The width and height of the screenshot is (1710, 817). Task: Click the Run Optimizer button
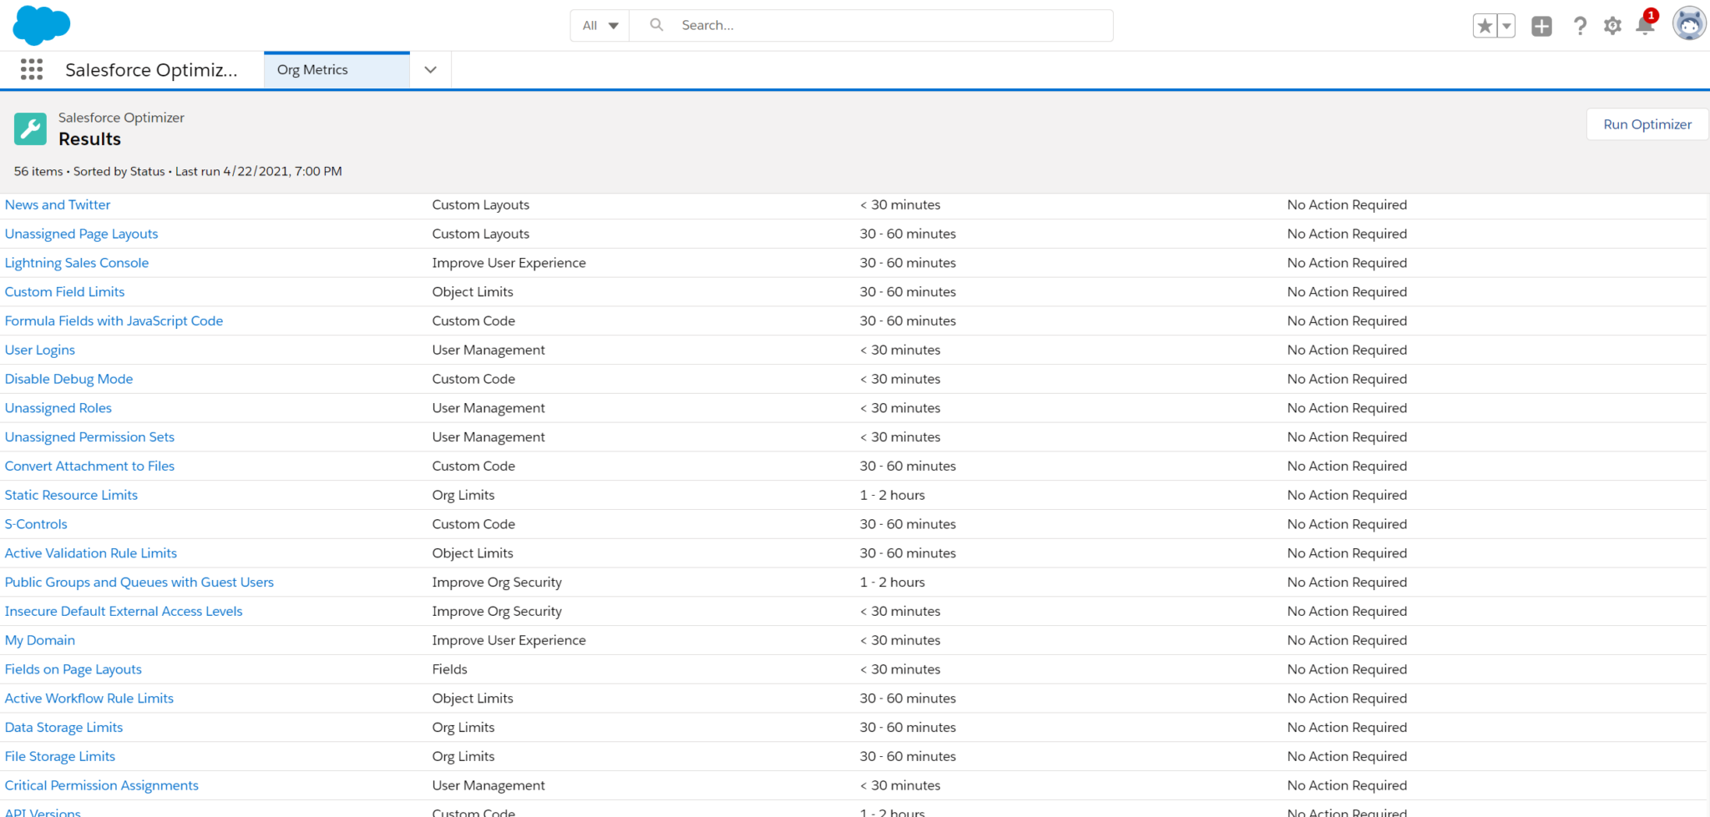(x=1646, y=124)
